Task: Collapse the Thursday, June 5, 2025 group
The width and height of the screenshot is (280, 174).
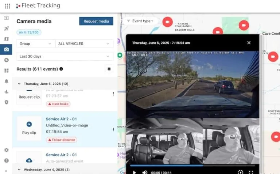Action: [x=19, y=84]
